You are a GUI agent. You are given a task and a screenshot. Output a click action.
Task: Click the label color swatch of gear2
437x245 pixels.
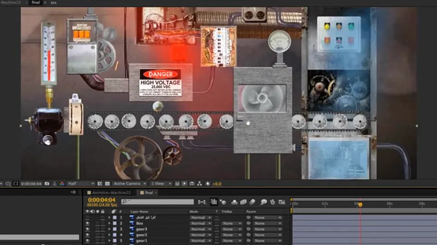coord(115,235)
